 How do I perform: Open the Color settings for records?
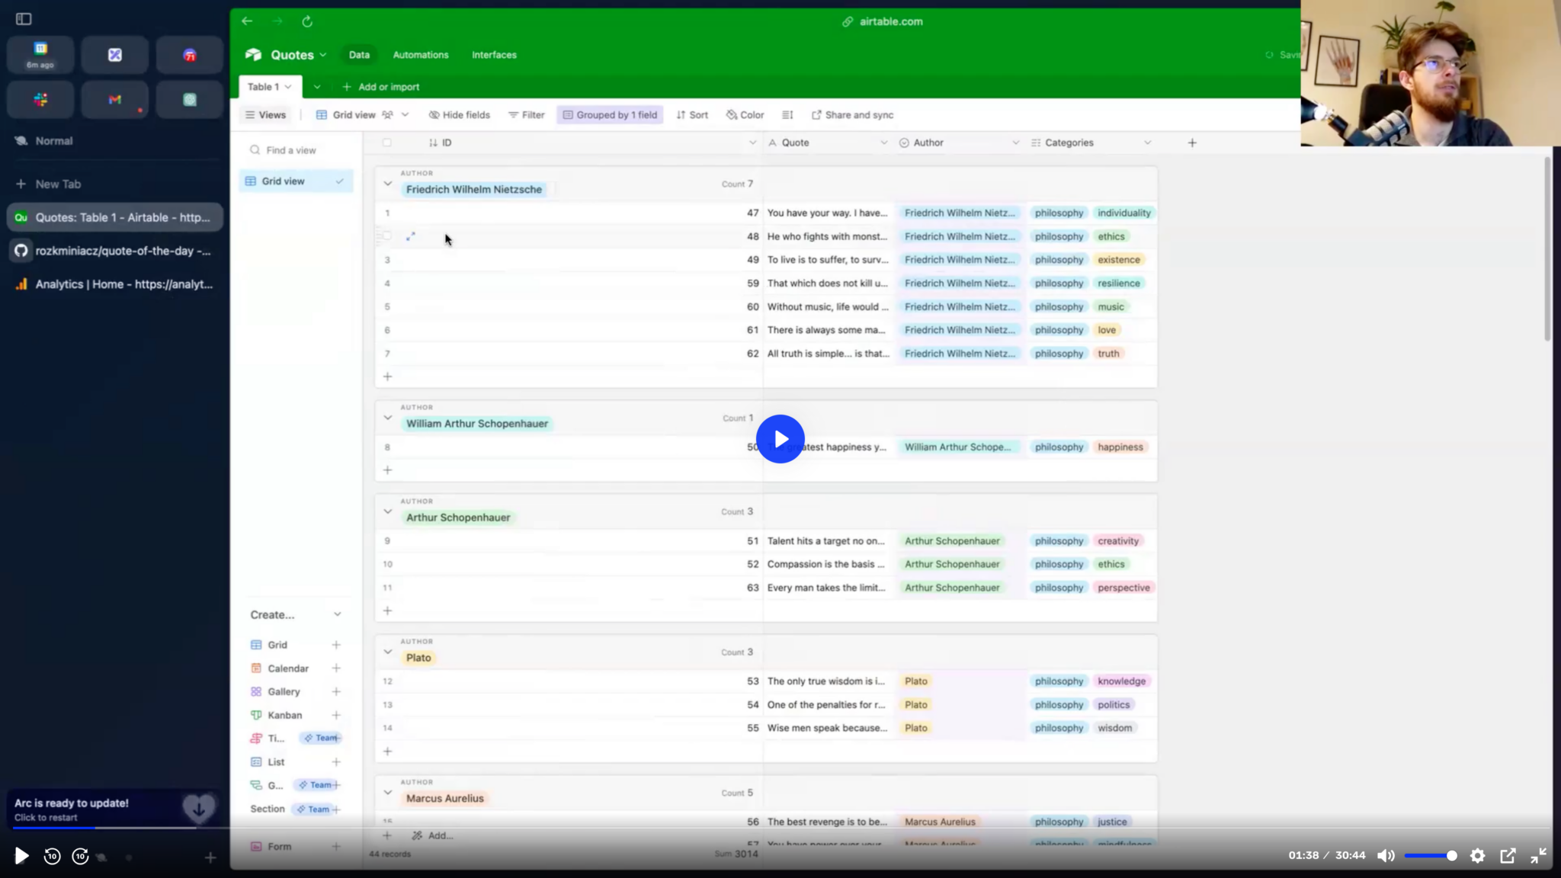pyautogui.click(x=744, y=114)
